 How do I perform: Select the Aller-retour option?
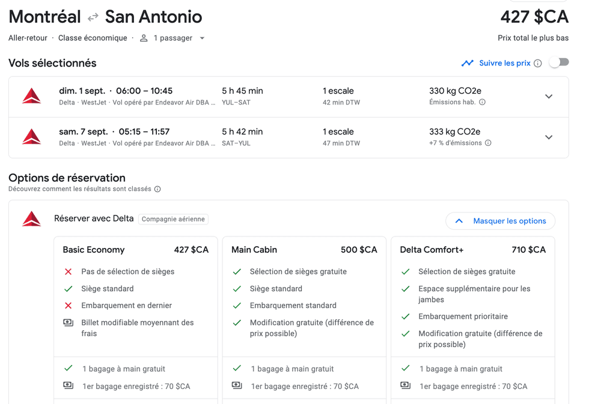tap(28, 38)
